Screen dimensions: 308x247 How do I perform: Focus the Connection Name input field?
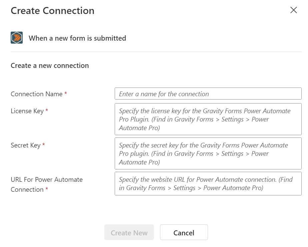coord(208,94)
